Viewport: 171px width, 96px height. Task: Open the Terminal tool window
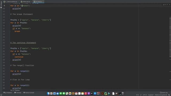click(x=18, y=93)
